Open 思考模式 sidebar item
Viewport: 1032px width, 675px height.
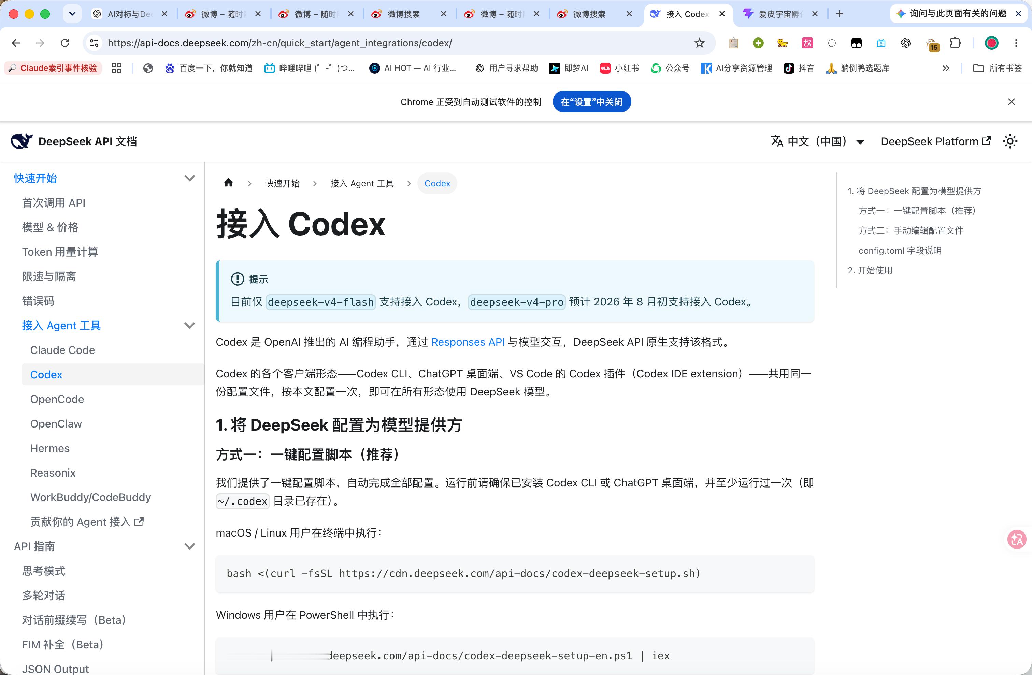point(44,571)
